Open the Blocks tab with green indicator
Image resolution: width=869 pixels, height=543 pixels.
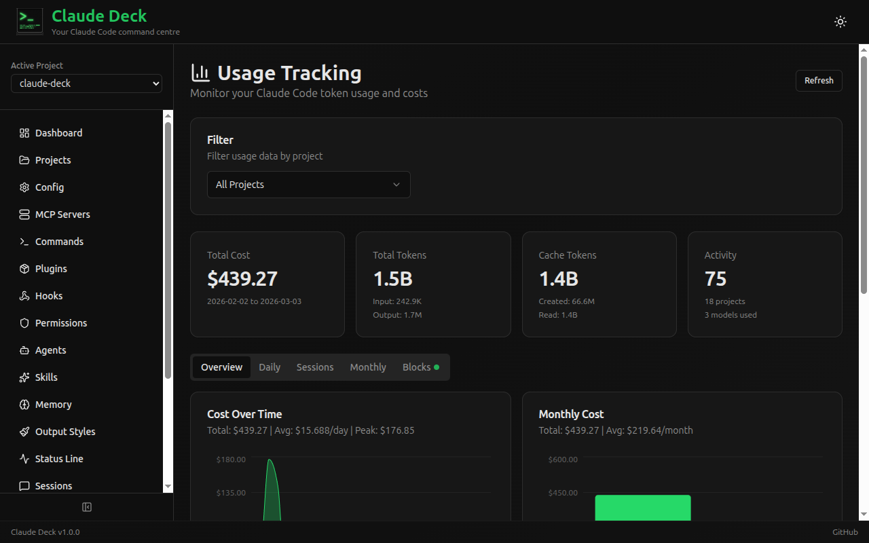coord(416,367)
